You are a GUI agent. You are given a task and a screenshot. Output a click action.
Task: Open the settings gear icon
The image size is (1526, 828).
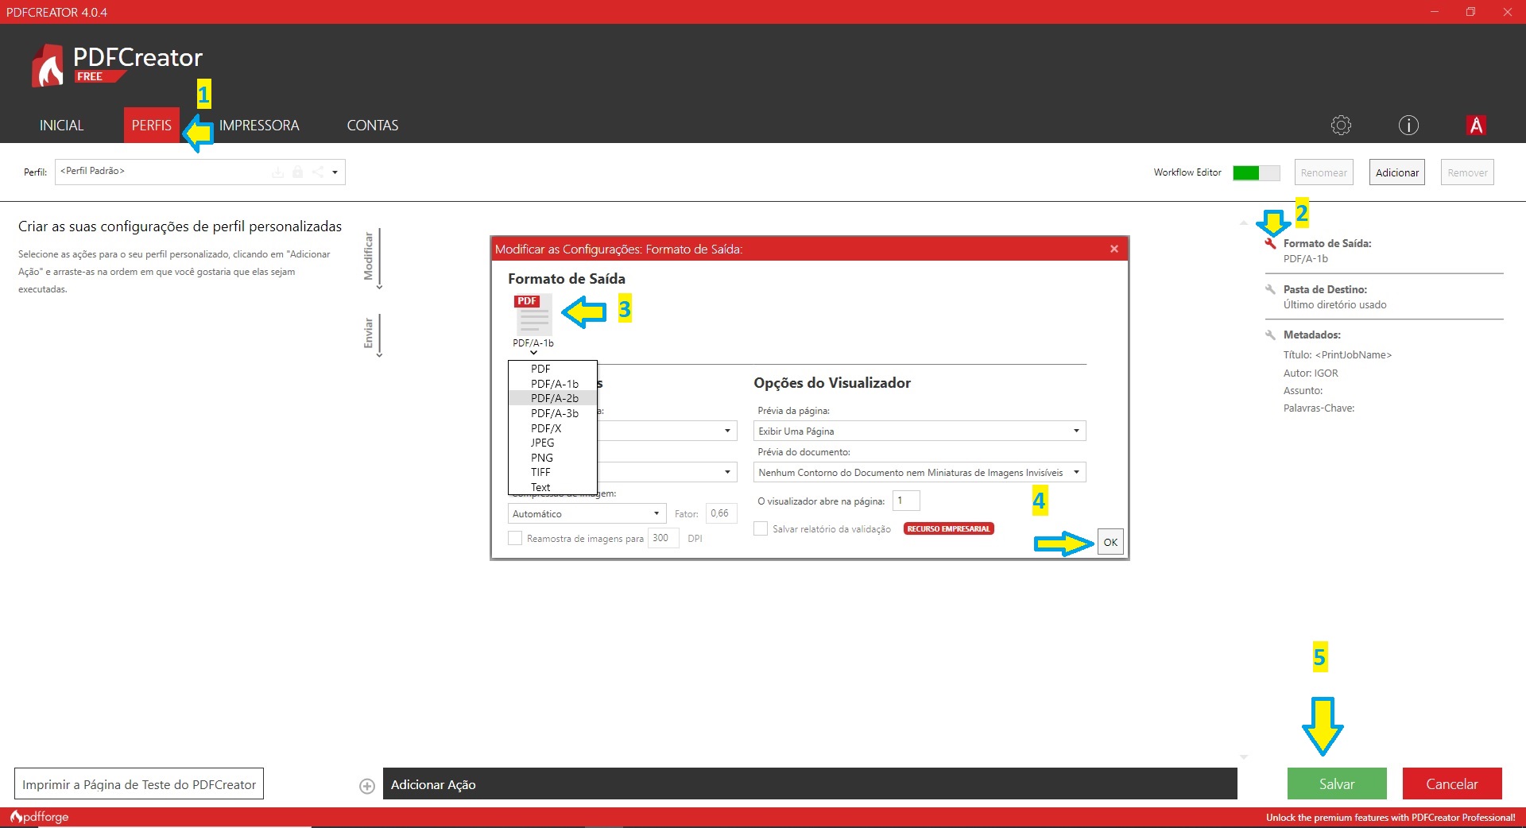point(1341,126)
